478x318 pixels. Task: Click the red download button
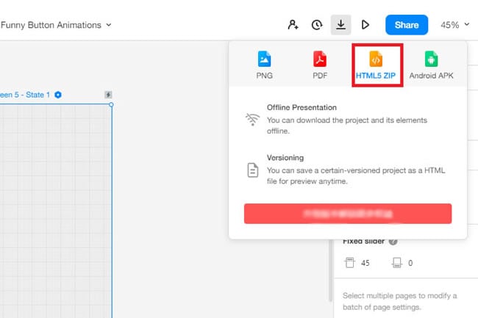coord(348,214)
